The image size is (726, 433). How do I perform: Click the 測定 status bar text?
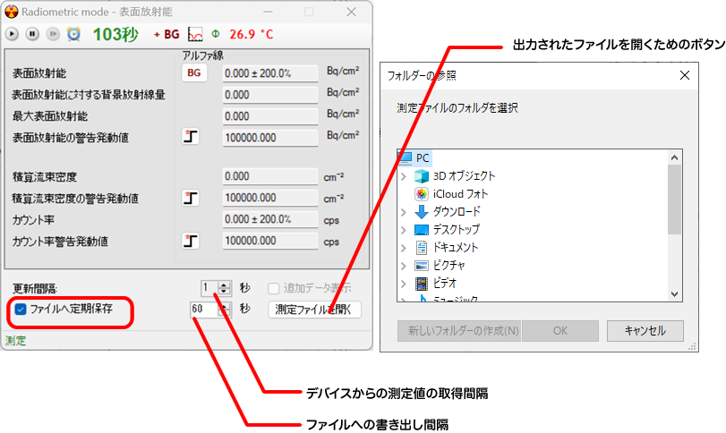(16, 341)
